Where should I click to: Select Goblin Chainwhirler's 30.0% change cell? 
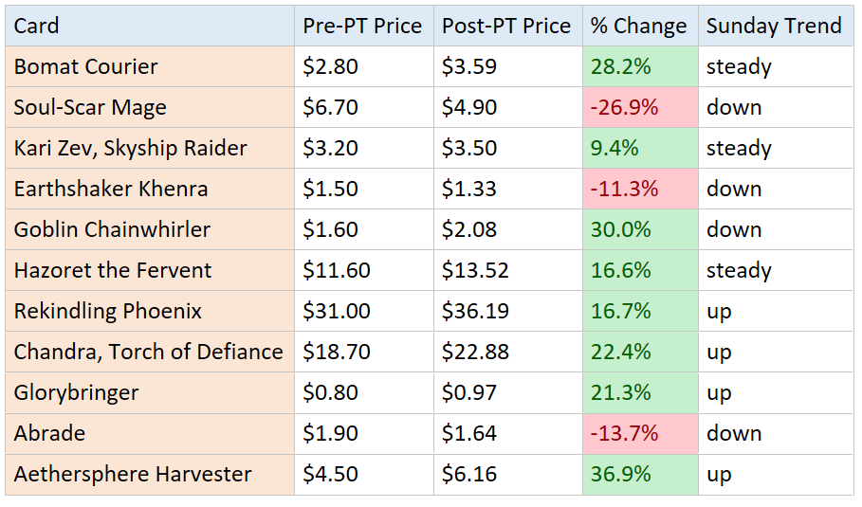click(639, 230)
